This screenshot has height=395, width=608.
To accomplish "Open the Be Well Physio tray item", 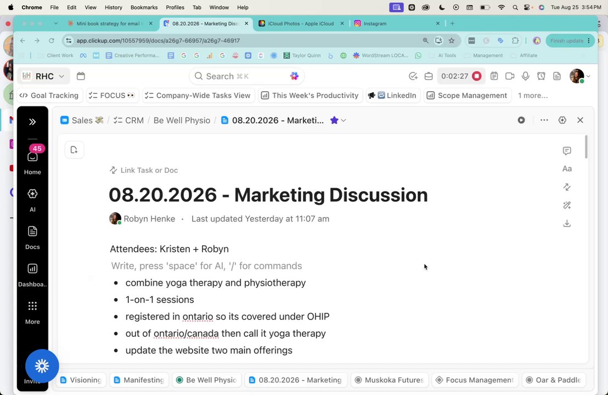I will pyautogui.click(x=207, y=380).
